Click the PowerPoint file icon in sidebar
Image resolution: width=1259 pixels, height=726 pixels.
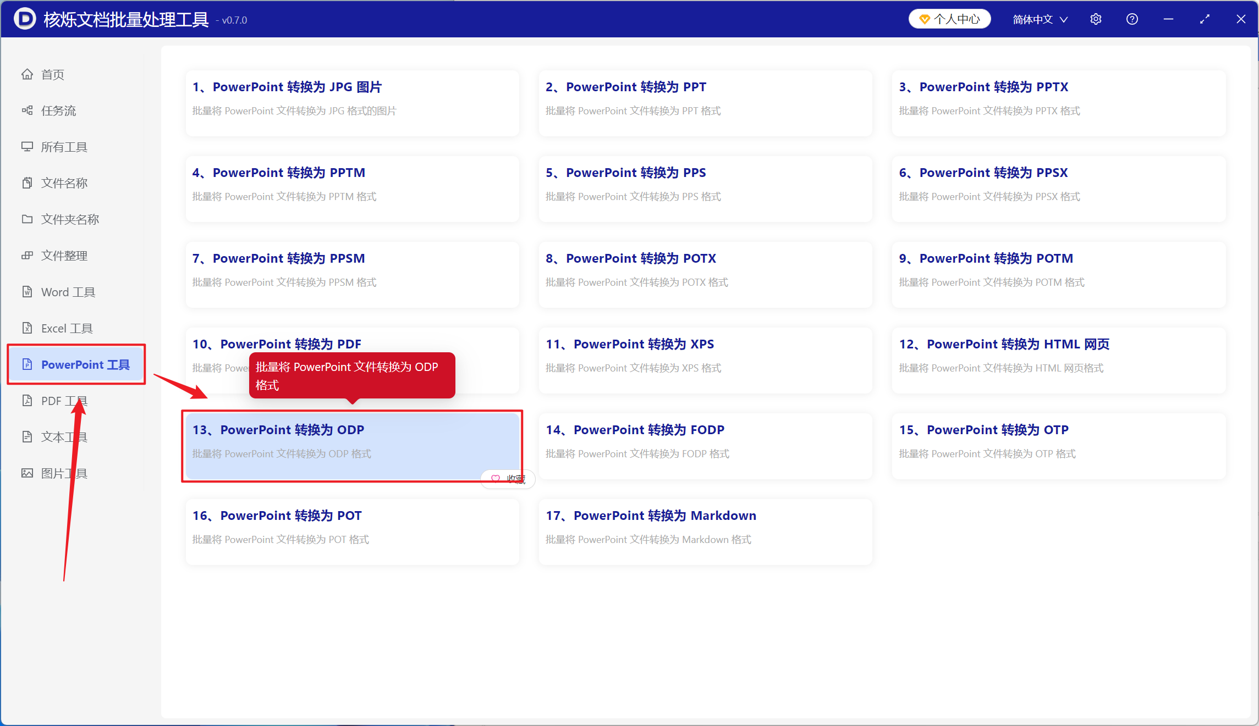(27, 364)
